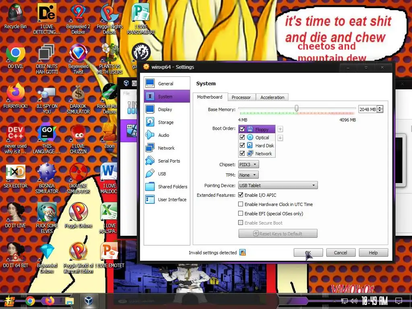Open the Bejeweled Deluxe diamond shortcut
Image resolution: width=412 pixels, height=309 pixels.
[47, 258]
